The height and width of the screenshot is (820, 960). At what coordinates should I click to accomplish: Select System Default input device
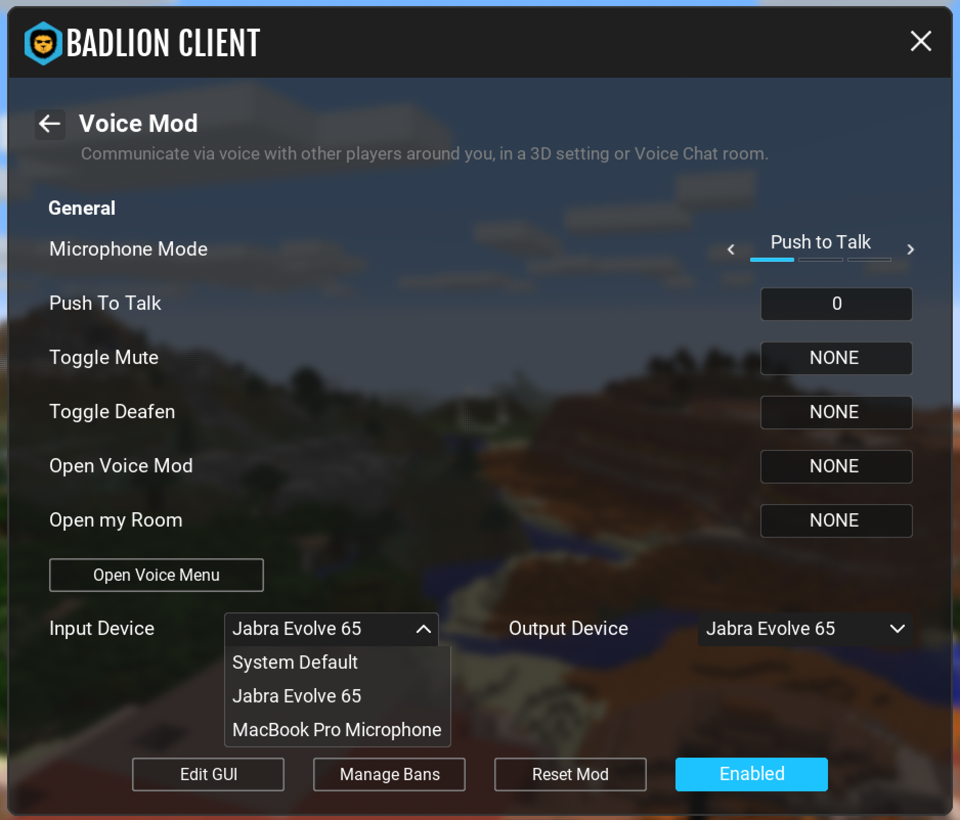[x=295, y=663]
